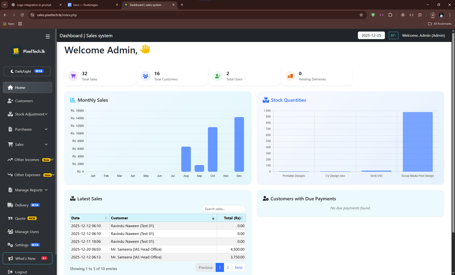Viewport: 455px width, 275px height.
Task: Sort the table by Customer column
Action: [163, 218]
